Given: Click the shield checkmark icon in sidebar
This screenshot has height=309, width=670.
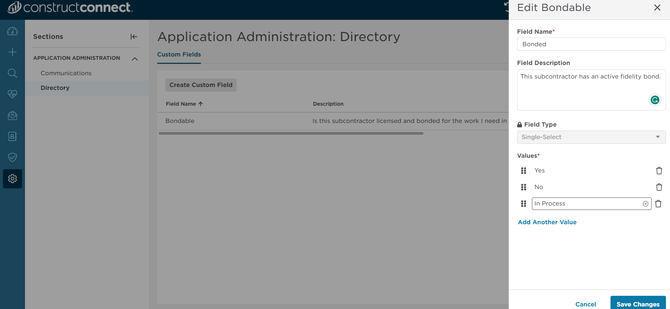Looking at the screenshot, I should (x=12, y=157).
